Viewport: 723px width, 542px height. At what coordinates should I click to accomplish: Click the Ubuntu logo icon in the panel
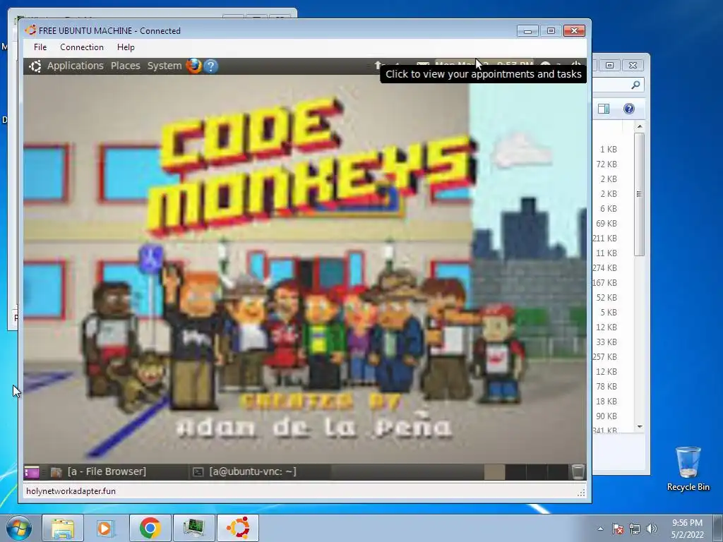(x=35, y=66)
